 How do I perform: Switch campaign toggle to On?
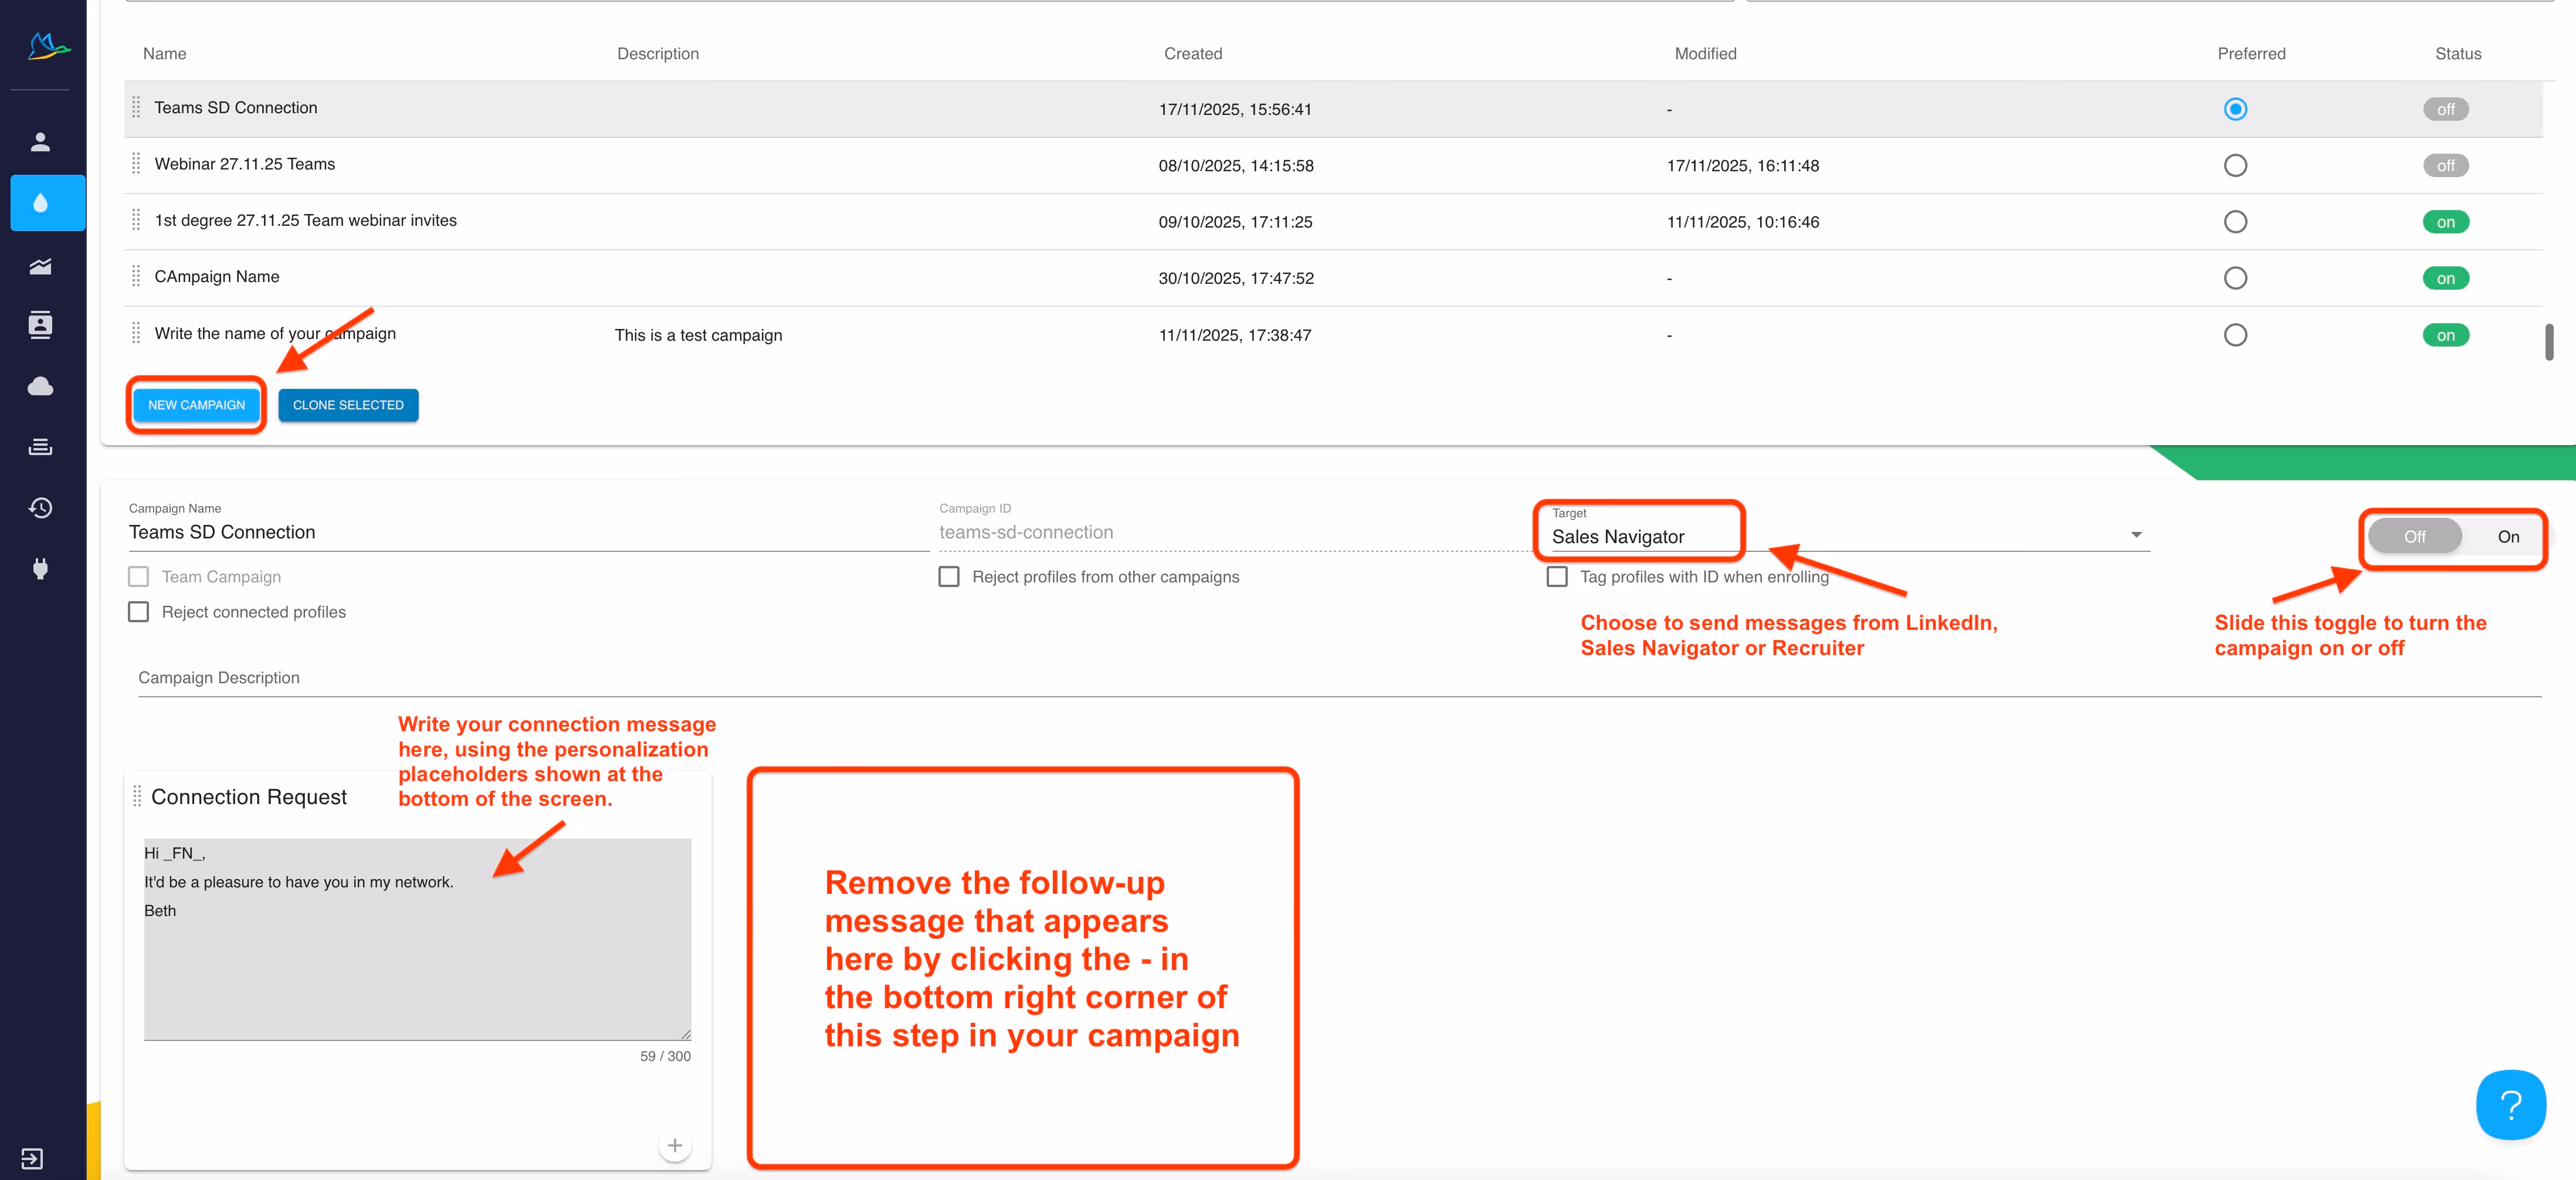coord(2507,537)
